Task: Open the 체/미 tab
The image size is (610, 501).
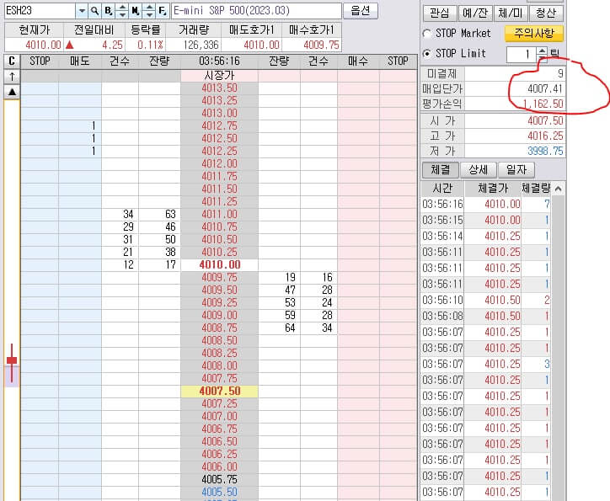Action: pyautogui.click(x=511, y=13)
